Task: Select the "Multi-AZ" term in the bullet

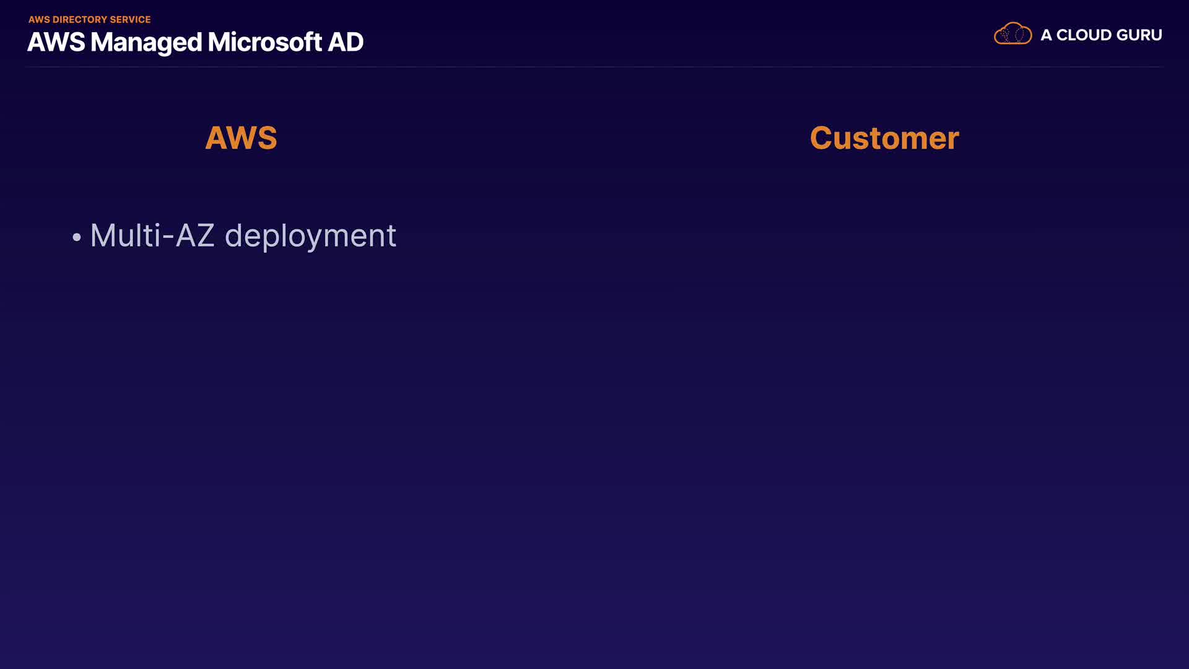Action: 152,236
